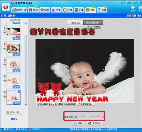Click the frame list scroll-up arrow
Viewport: 142px width, 132px height.
tap(26, 23)
